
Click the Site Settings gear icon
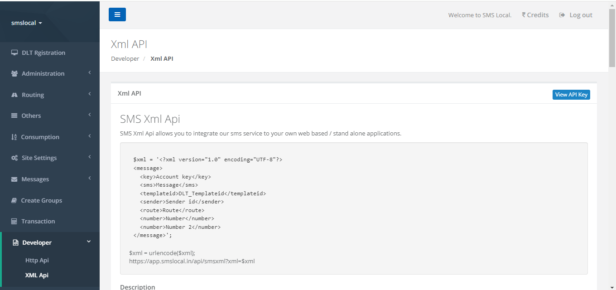[14, 157]
